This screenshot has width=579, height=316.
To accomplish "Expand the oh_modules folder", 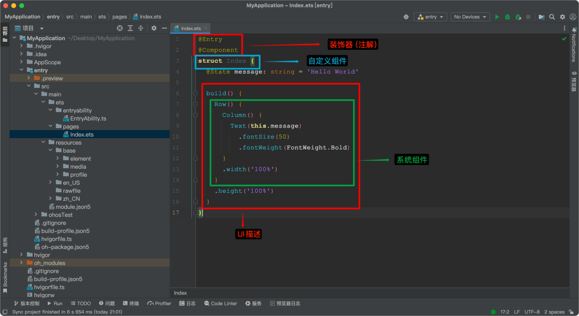I will (21, 263).
